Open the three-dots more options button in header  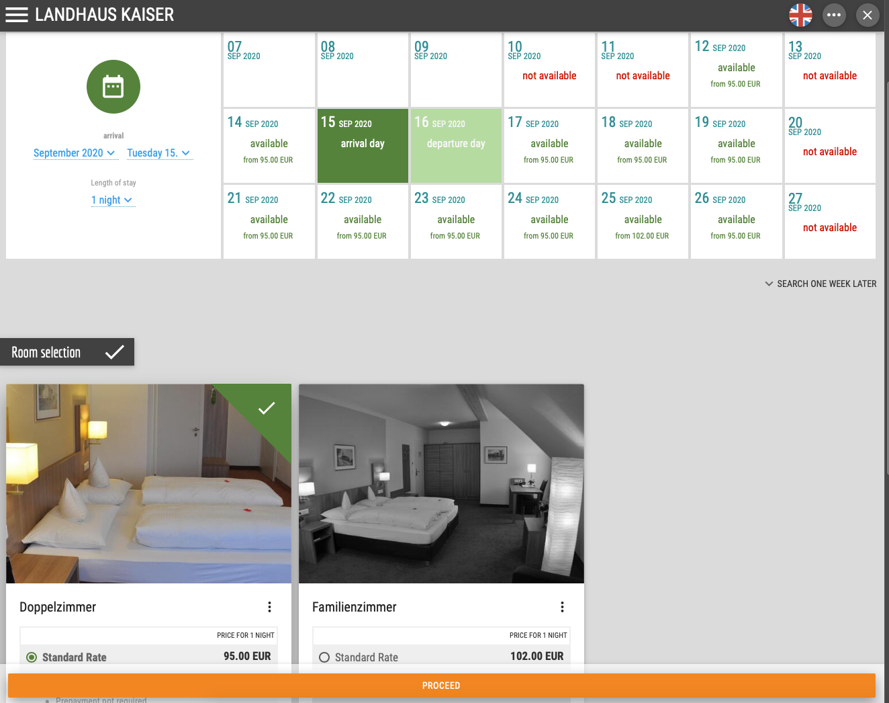coord(834,15)
